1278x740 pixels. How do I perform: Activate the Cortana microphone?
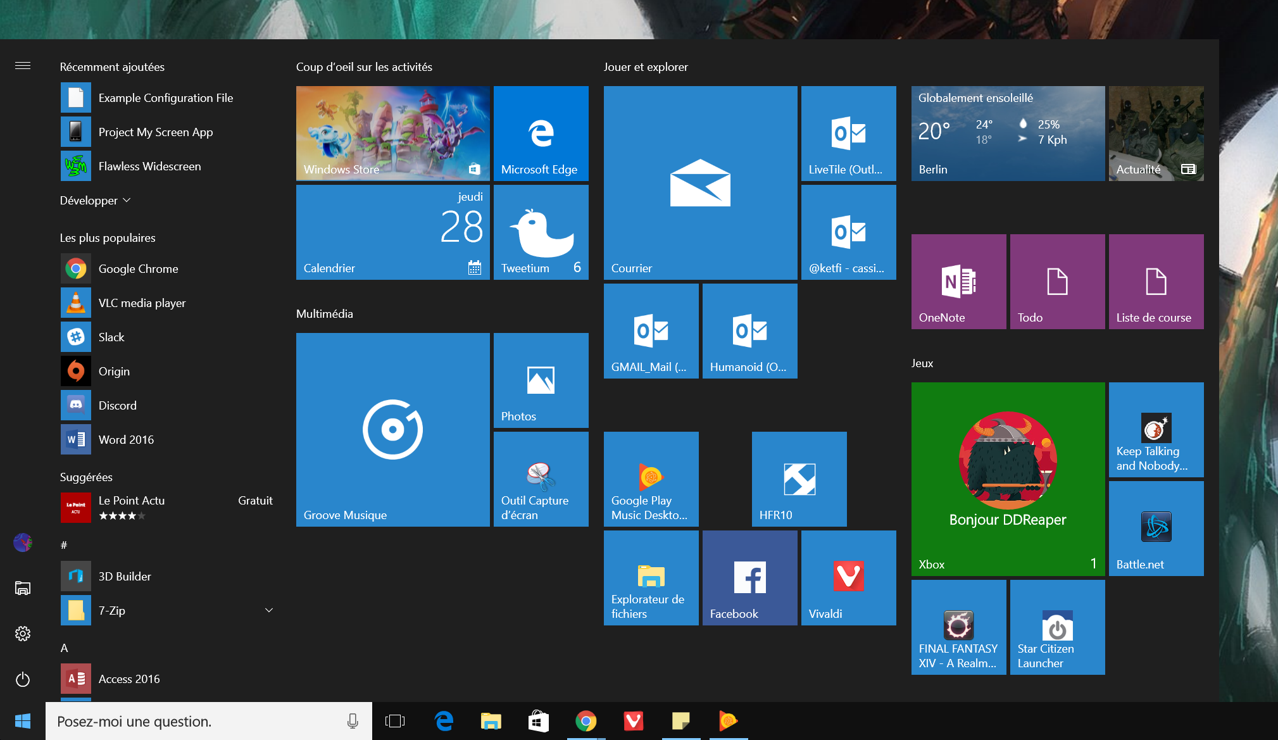coord(353,721)
